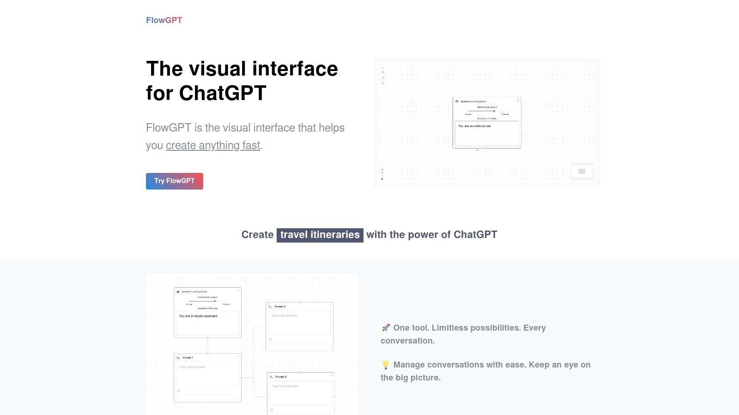
Task: Close the astronomer Assistant configuration card
Action: (518, 101)
